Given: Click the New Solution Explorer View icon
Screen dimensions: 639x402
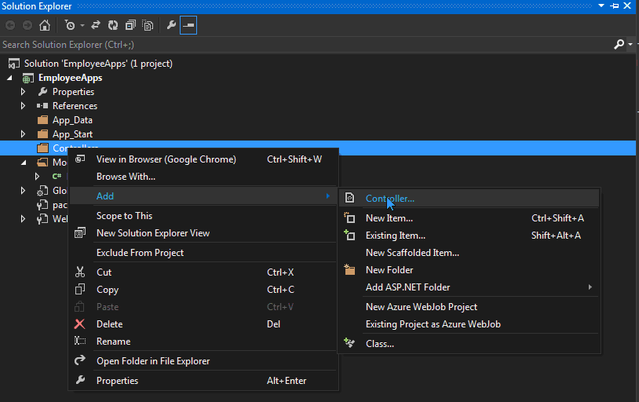Looking at the screenshot, I should tap(80, 233).
